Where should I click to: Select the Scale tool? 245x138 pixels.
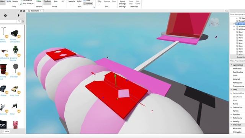coord(9,2)
